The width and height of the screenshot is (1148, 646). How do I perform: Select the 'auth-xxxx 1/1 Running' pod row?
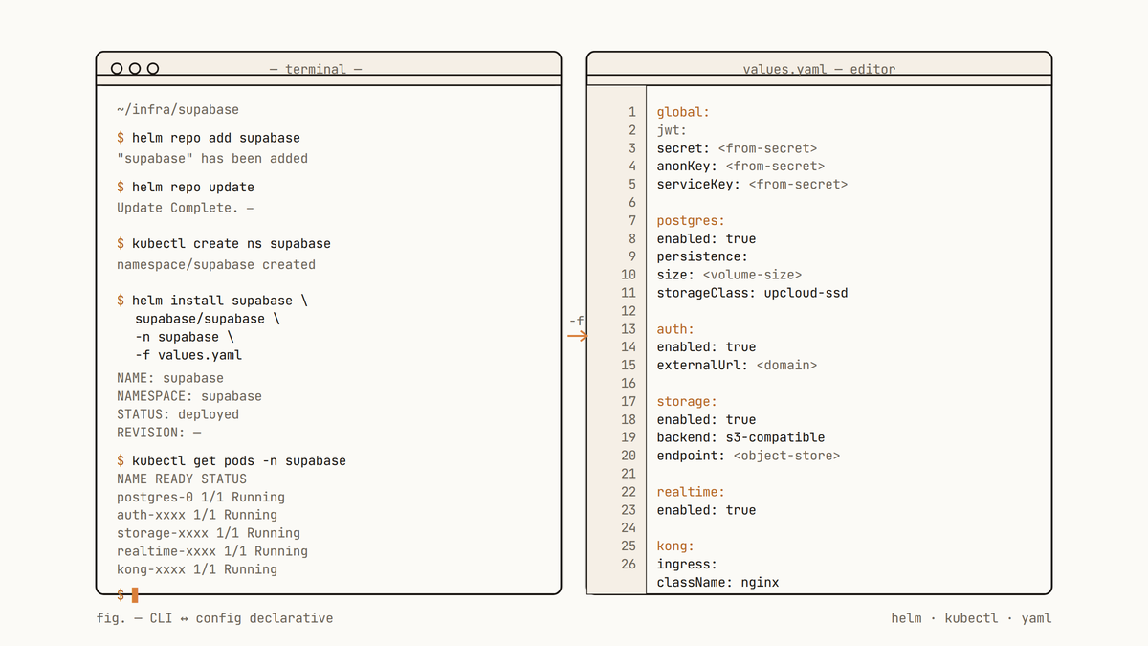[x=197, y=515]
